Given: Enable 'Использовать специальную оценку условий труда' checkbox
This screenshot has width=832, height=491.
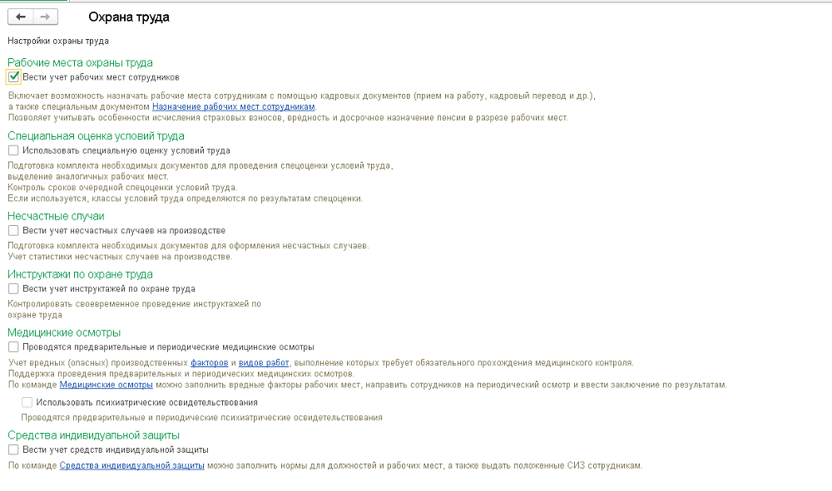Looking at the screenshot, I should [x=13, y=150].
